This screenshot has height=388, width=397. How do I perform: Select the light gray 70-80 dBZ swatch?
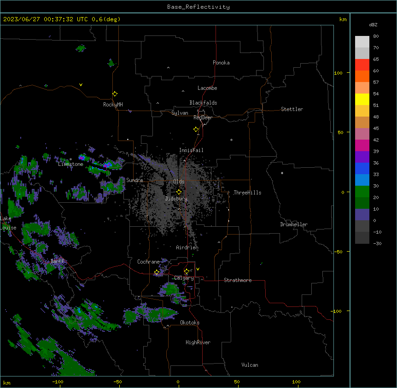click(x=362, y=42)
